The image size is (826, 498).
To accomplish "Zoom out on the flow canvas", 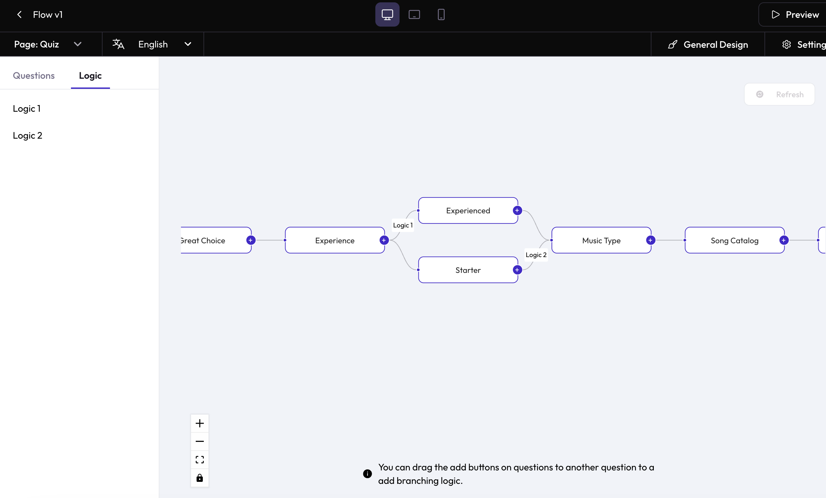I will pyautogui.click(x=200, y=441).
